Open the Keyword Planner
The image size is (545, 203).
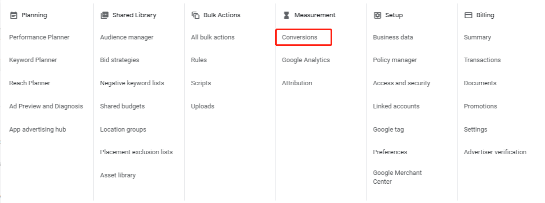click(33, 60)
